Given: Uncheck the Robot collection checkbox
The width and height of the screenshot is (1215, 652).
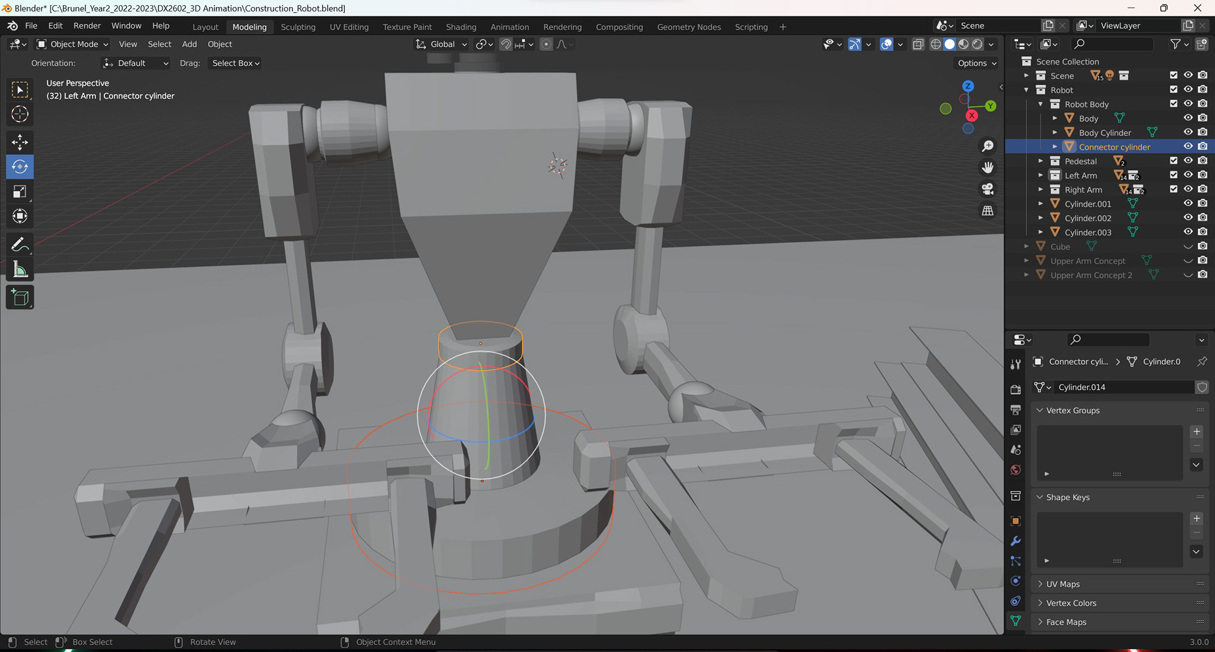Looking at the screenshot, I should tap(1174, 90).
